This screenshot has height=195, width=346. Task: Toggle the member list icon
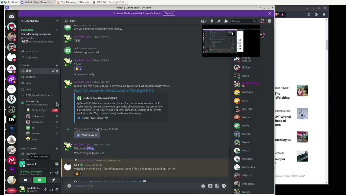click(226, 21)
